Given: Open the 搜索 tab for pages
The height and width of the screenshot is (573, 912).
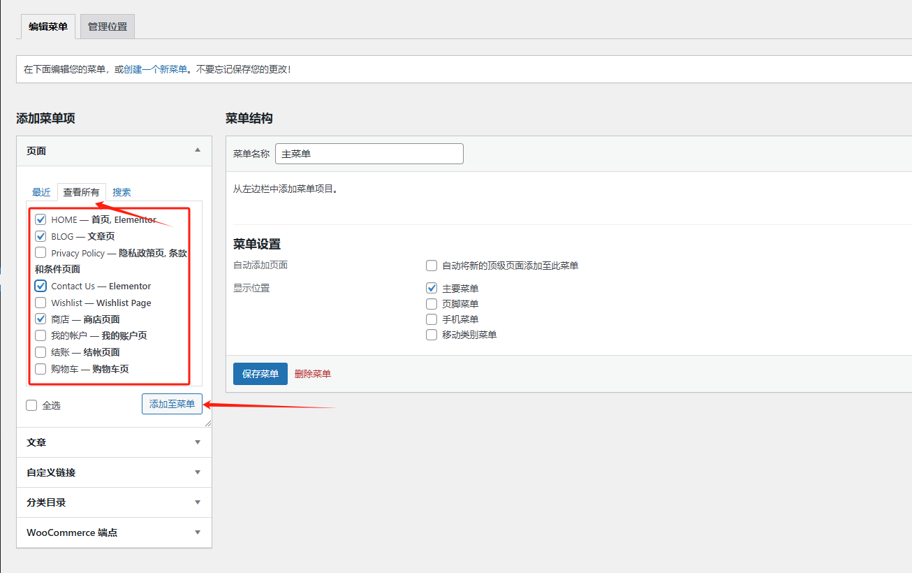Looking at the screenshot, I should click(122, 191).
